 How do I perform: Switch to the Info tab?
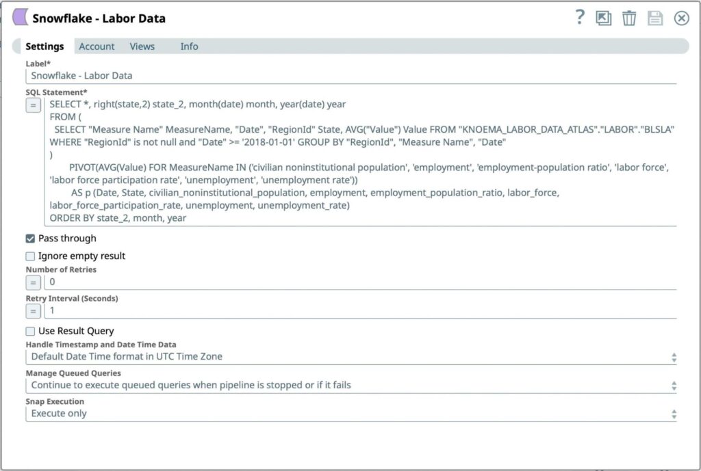189,46
